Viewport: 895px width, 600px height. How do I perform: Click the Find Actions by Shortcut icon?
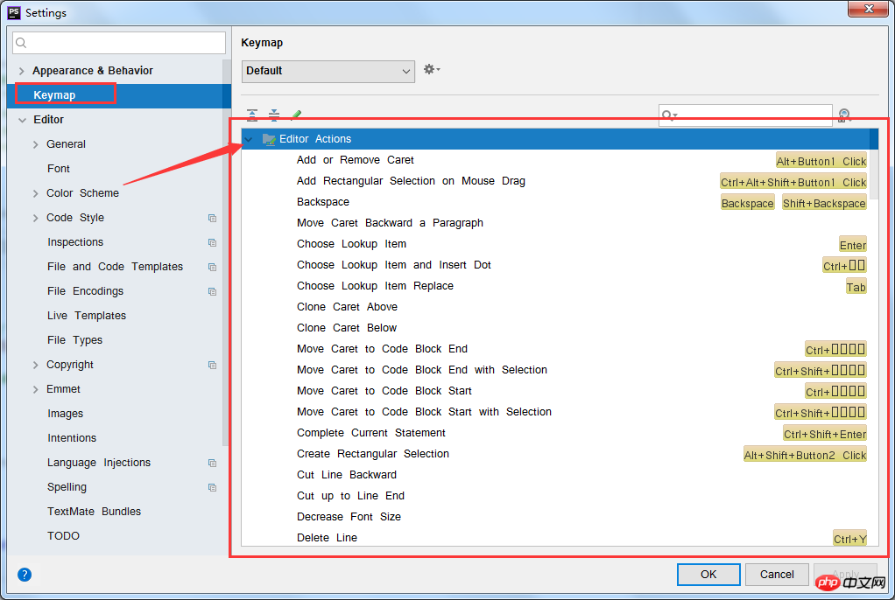pos(845,115)
